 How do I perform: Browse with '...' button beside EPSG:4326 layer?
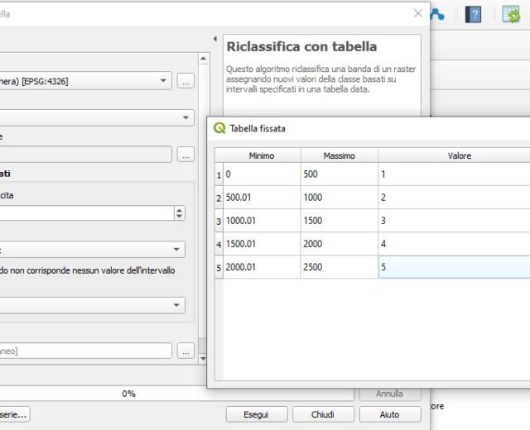(185, 80)
